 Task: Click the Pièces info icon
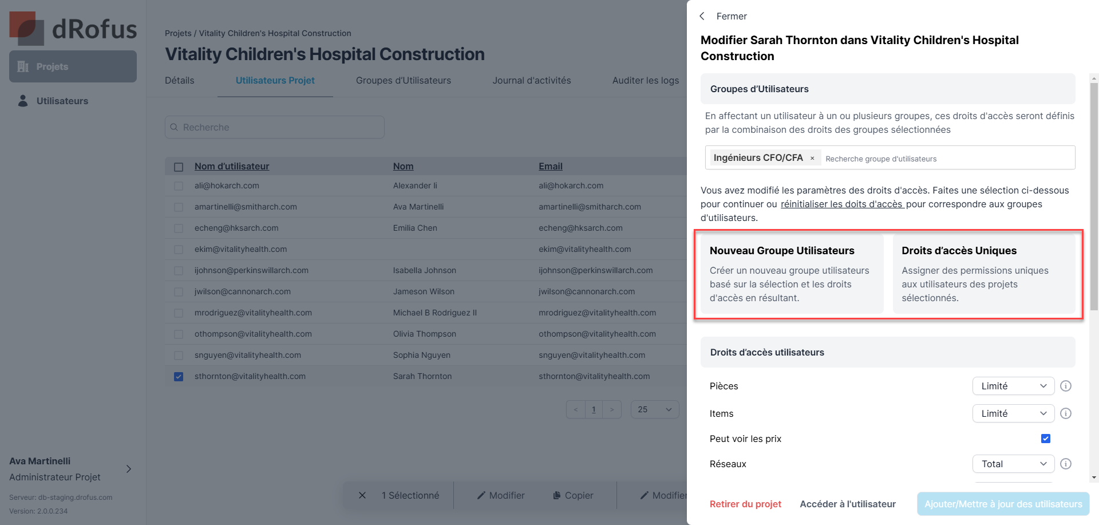coord(1065,386)
